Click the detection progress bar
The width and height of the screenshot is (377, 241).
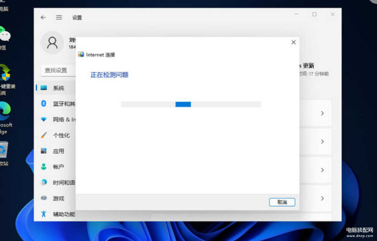pos(191,104)
